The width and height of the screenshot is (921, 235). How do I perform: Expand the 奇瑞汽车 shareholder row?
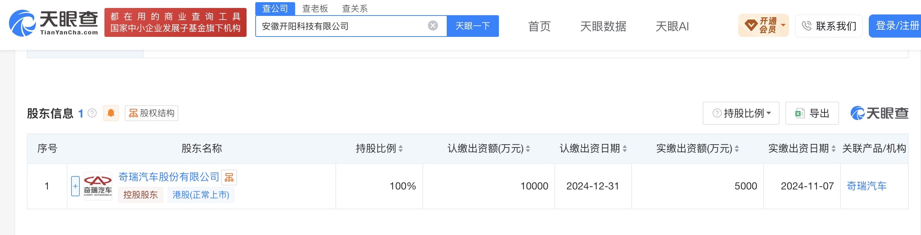pos(75,186)
